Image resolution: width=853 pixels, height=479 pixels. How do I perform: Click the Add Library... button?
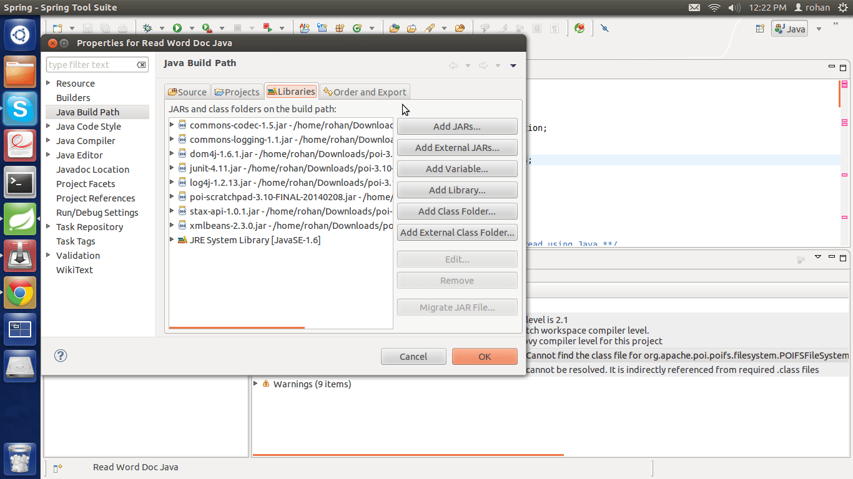point(457,190)
